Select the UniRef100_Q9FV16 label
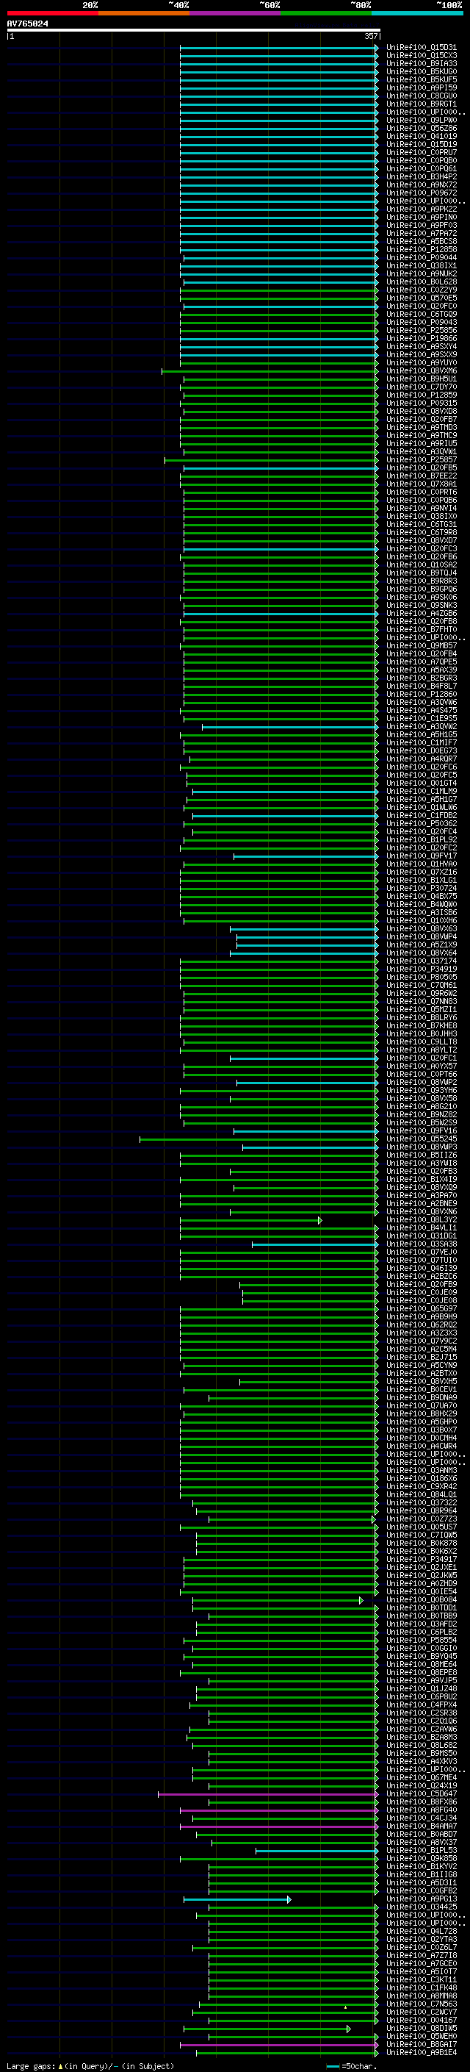This screenshot has width=470, height=2072. (x=421, y=1131)
